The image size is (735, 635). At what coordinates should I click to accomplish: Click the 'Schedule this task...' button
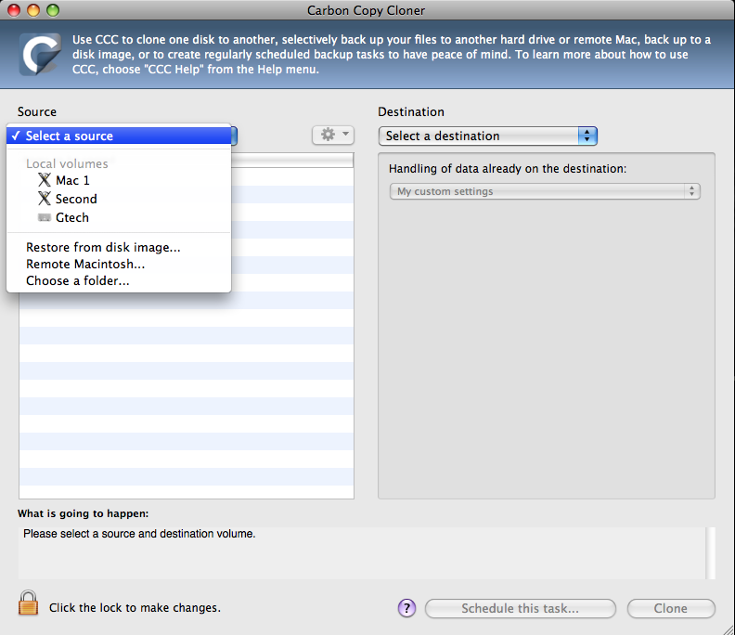pyautogui.click(x=521, y=609)
